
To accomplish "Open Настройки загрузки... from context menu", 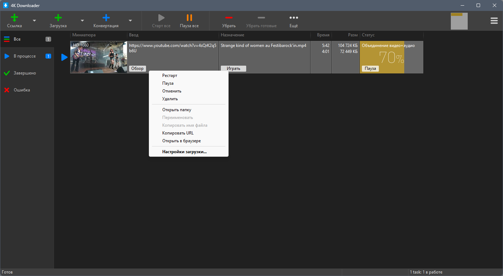I will [x=189, y=152].
